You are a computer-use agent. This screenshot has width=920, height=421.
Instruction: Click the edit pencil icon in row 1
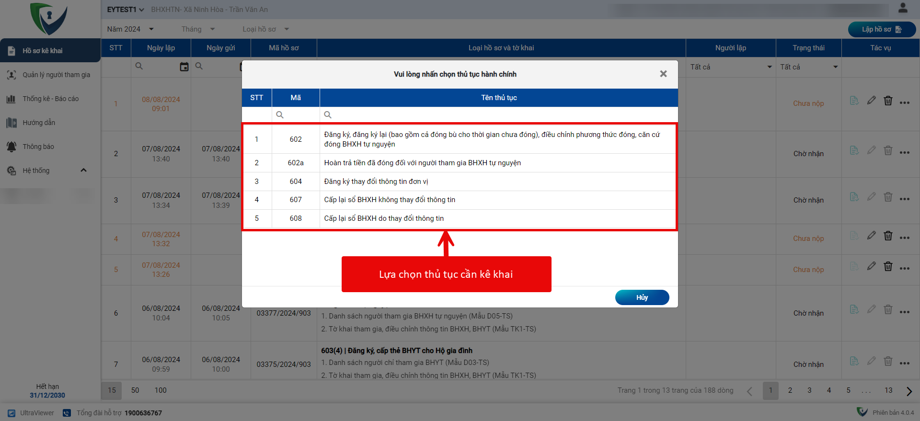[x=871, y=101]
